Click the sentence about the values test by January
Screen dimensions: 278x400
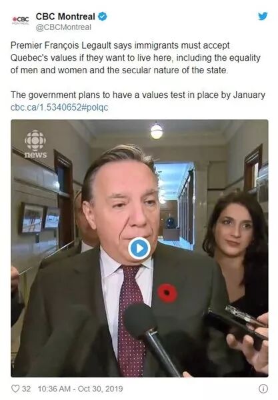(138, 95)
